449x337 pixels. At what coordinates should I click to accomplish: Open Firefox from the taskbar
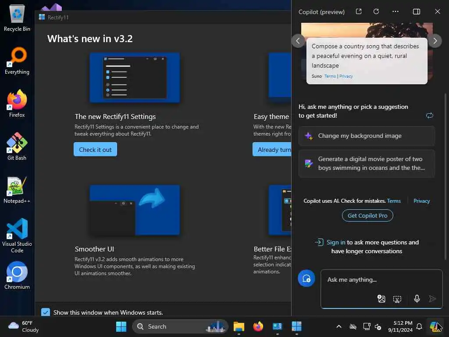click(x=258, y=326)
